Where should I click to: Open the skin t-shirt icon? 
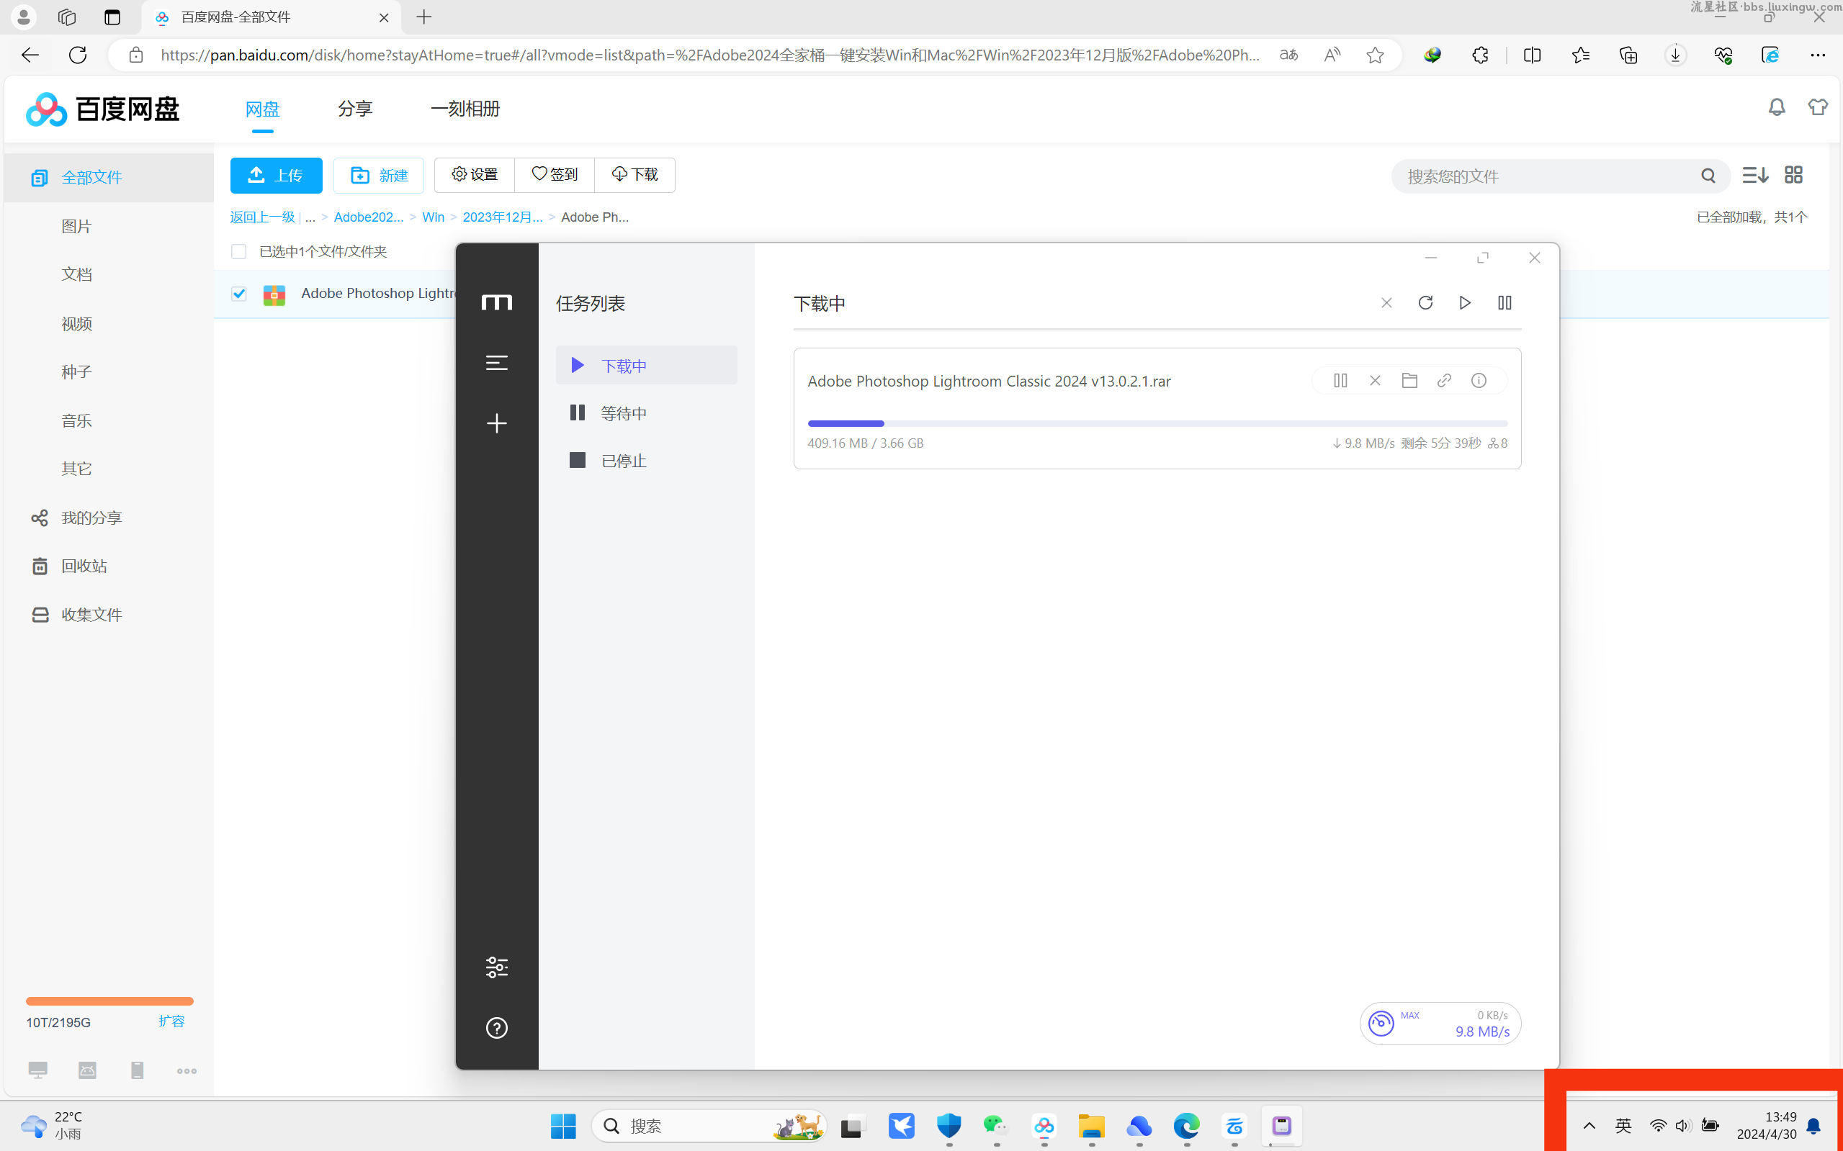(1818, 107)
